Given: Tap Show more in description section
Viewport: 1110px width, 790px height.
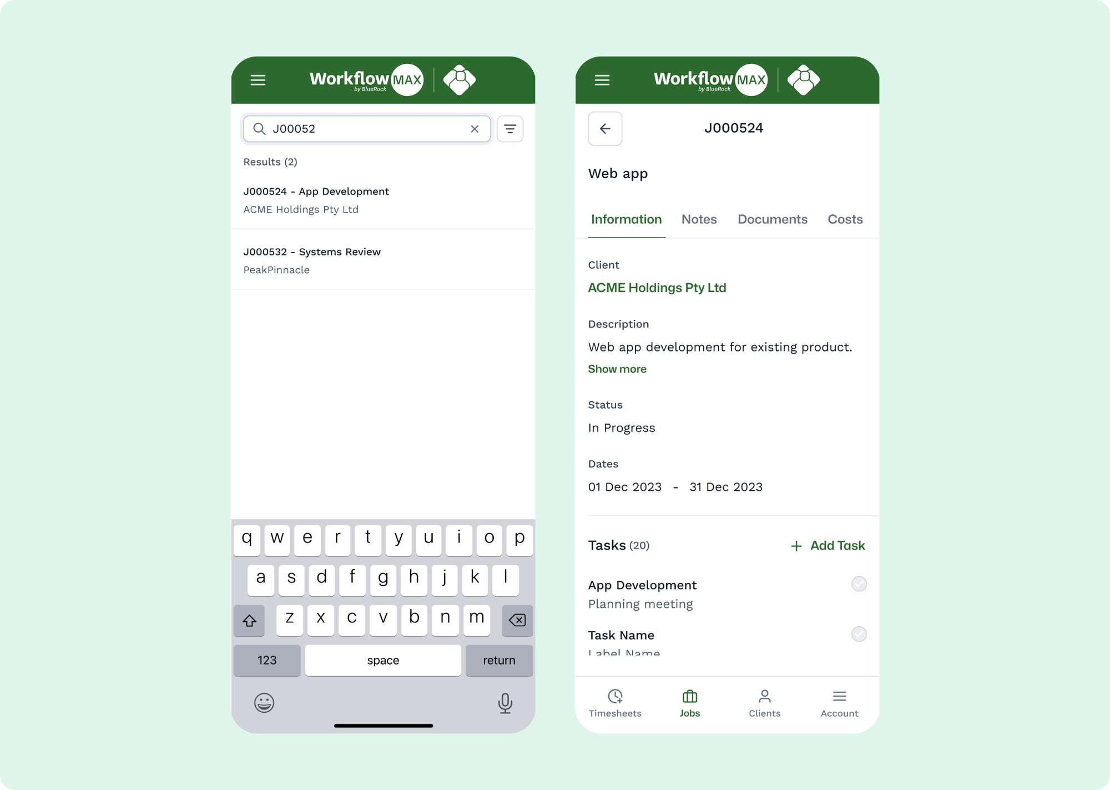Looking at the screenshot, I should [617, 369].
